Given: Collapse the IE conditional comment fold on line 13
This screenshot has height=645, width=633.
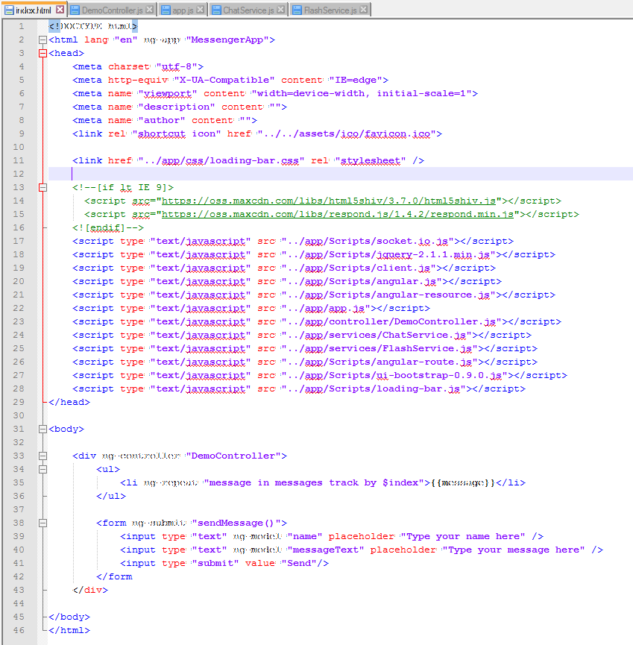Looking at the screenshot, I should pos(42,187).
